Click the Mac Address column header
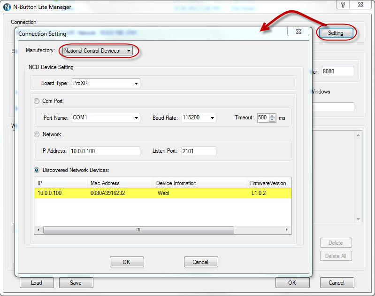 click(x=120, y=183)
